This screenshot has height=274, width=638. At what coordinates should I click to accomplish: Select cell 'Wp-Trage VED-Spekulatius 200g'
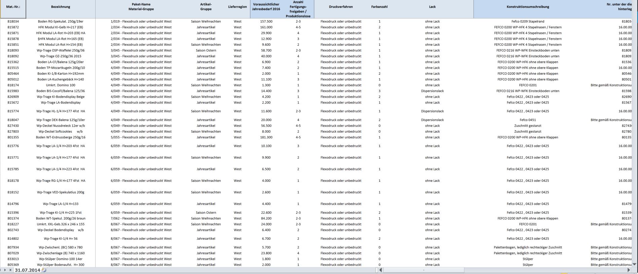click(61, 192)
